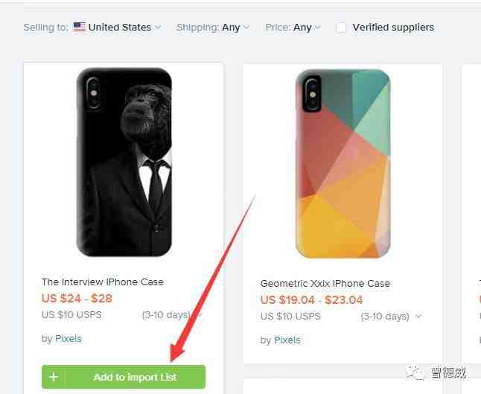Click US $10 USPS shipping under the Geometric case
Screen dimensions: 481x394
(290, 317)
